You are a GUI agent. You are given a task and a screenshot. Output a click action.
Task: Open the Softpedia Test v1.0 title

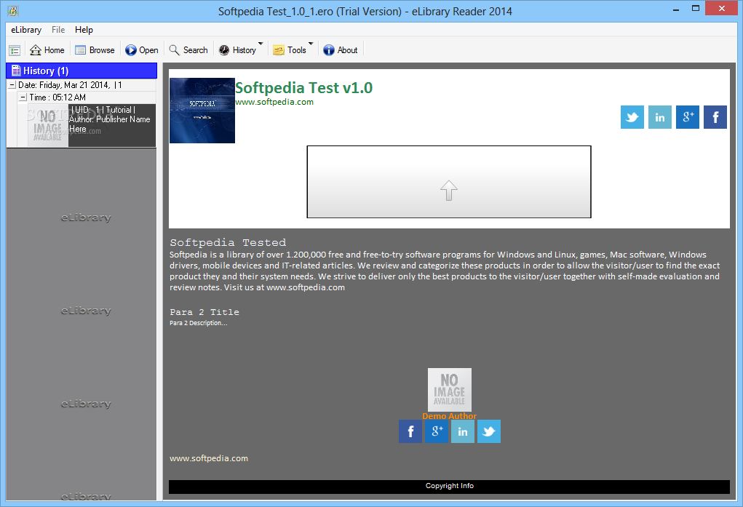[303, 88]
